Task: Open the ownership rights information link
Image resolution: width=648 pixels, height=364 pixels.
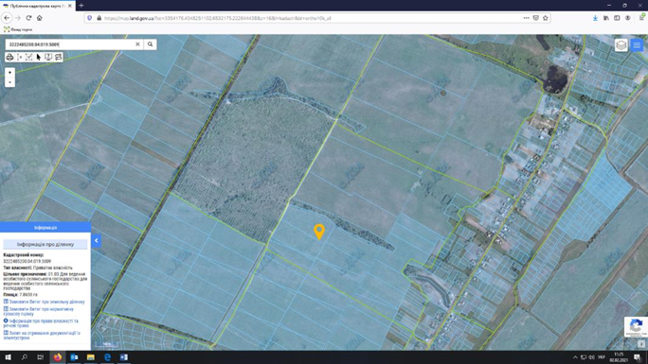Action: pyautogui.click(x=41, y=322)
